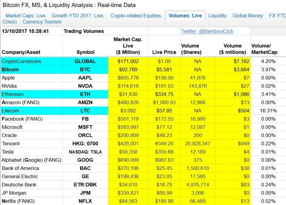The width and height of the screenshot is (286, 205).
Task: Click the Litecoin row label
Action: [10, 111]
